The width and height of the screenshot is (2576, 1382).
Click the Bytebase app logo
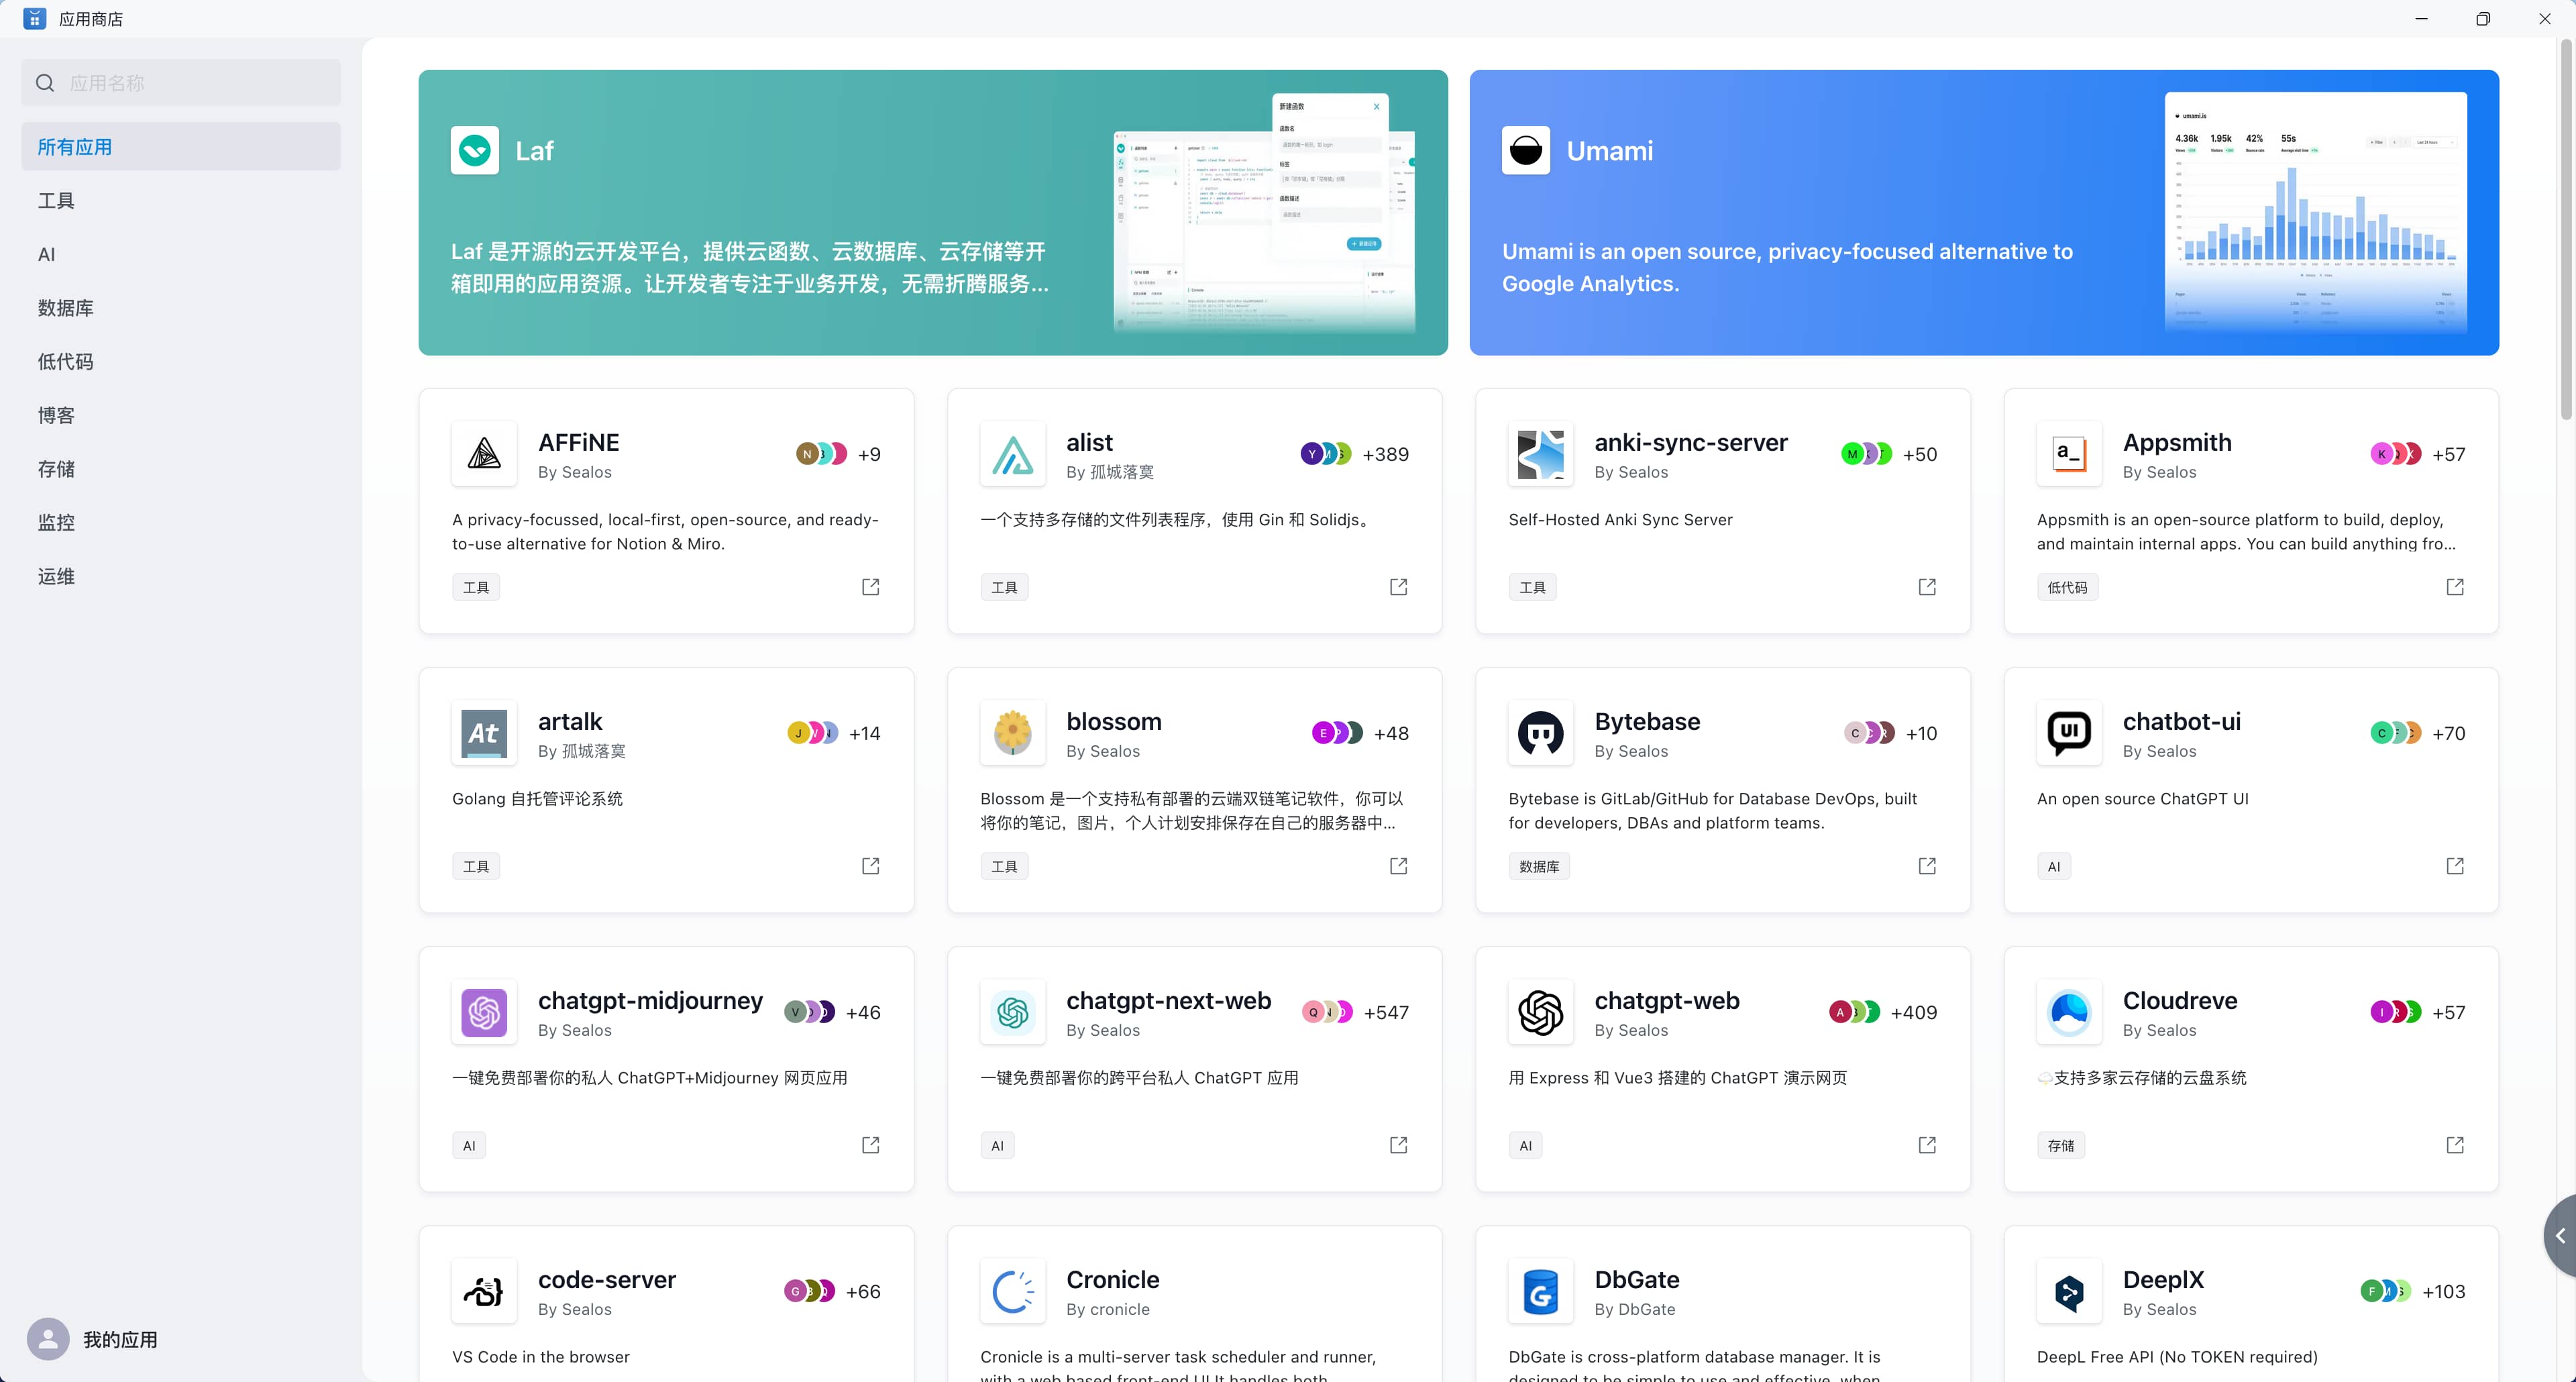click(1540, 733)
